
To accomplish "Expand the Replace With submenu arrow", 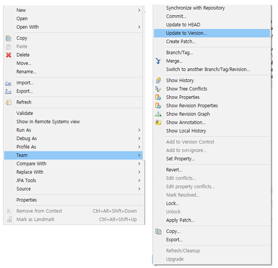I will 139,172.
